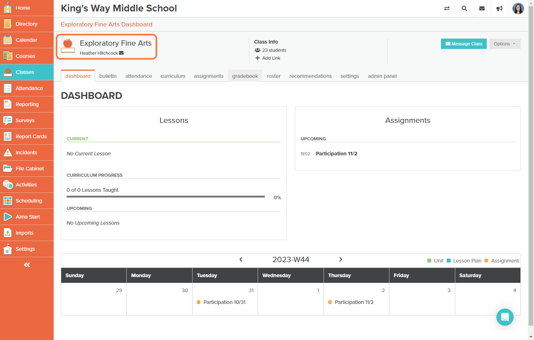534x340 pixels.
Task: Switch to the gradebook tab
Action: (x=245, y=76)
